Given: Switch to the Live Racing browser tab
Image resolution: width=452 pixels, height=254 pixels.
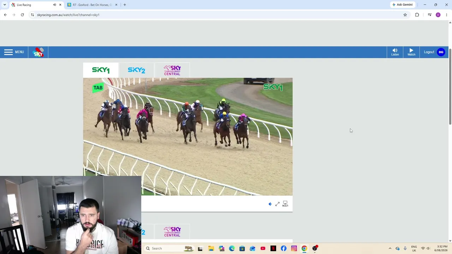Looking at the screenshot, I should 32,5.
